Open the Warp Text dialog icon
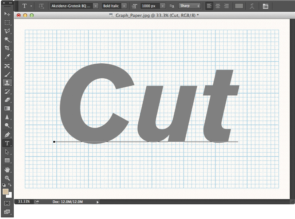The height and width of the screenshot is (219, 295). pos(252,6)
